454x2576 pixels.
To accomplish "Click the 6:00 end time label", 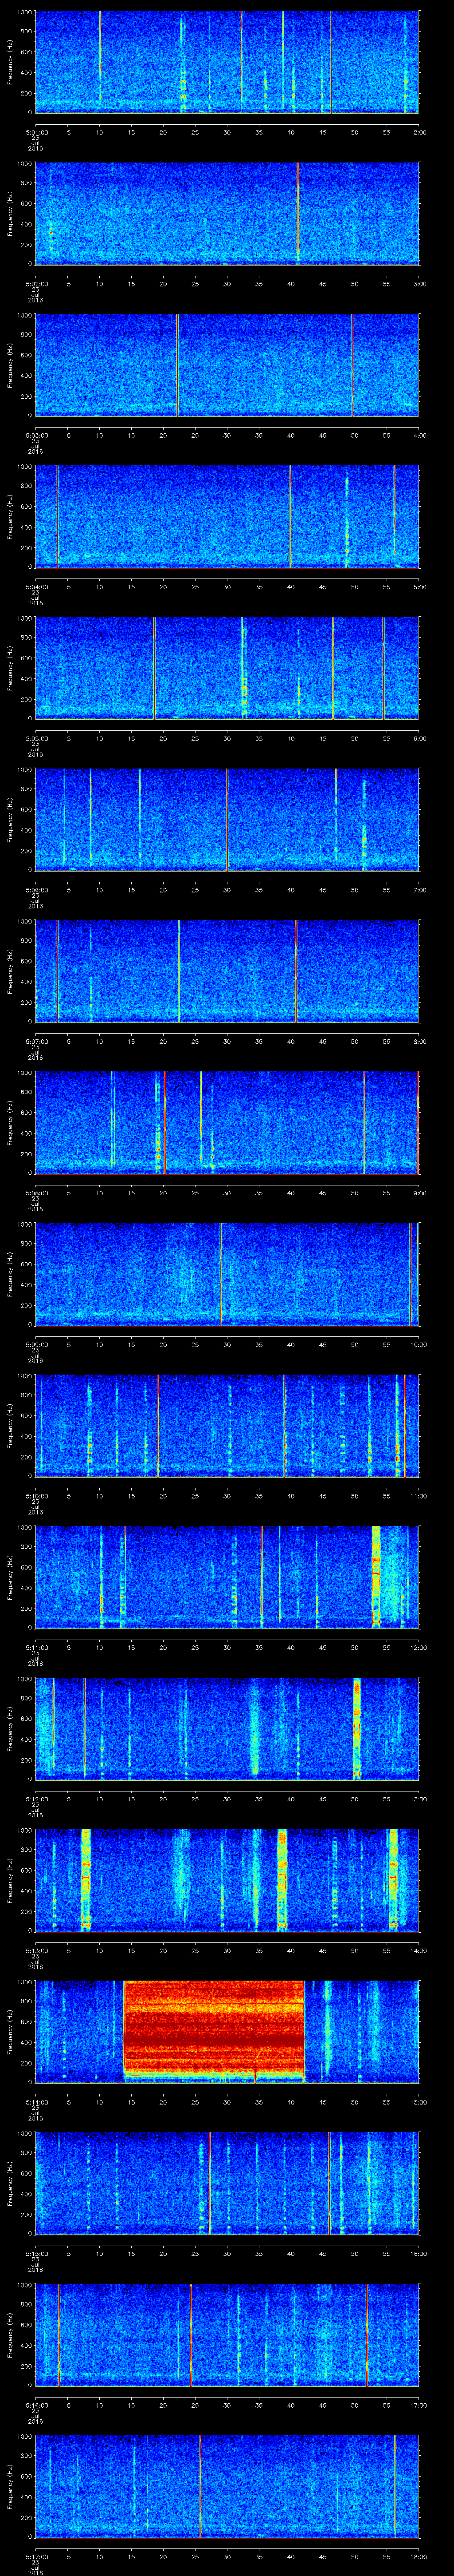I will click(x=419, y=739).
